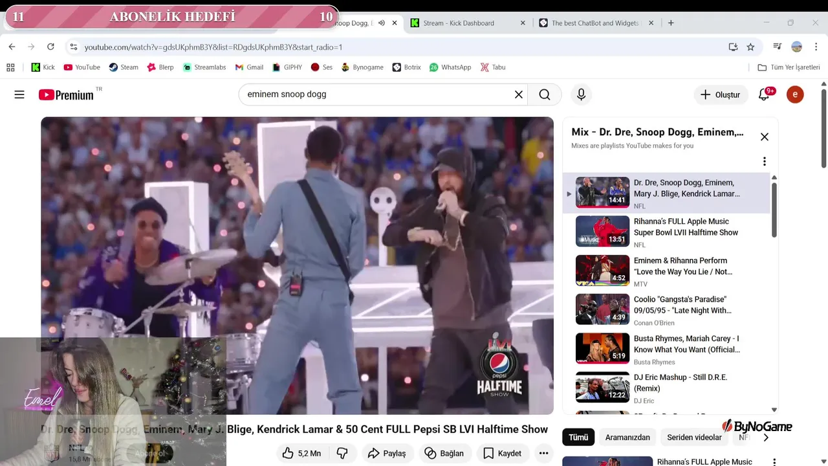
Task: Open the Tabu bookmark
Action: [493, 67]
